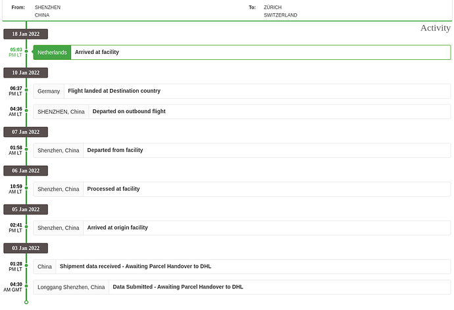Click the 05:03 PM LT timestamp
Viewport: 454px width, 310px height.
(16, 53)
